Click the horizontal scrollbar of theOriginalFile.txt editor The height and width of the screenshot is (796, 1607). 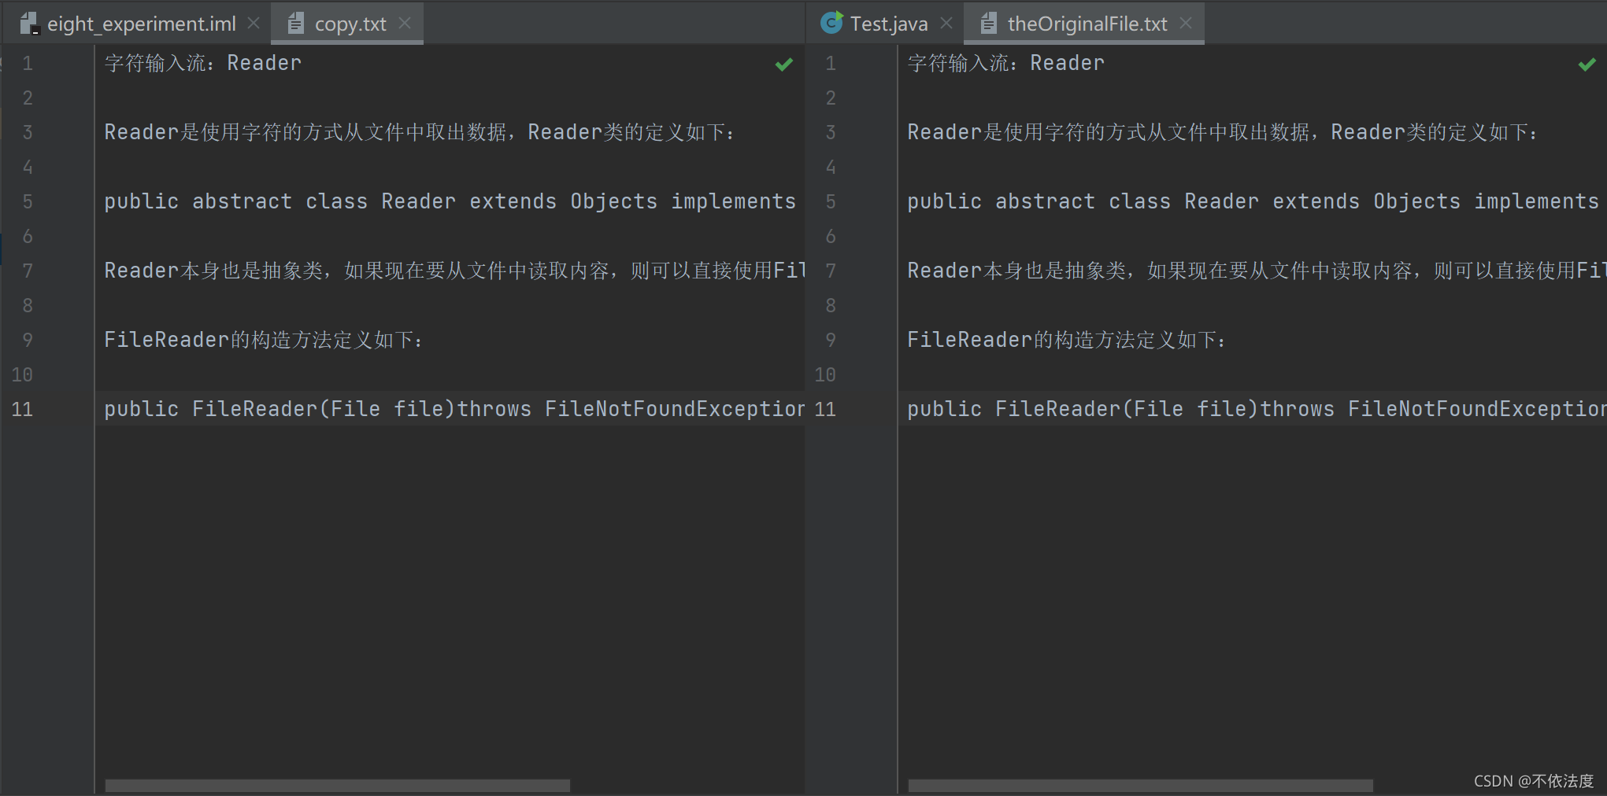pos(1141,785)
